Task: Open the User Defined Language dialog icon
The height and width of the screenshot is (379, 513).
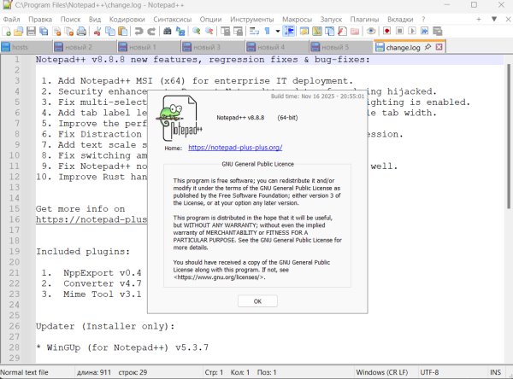Action: [304, 32]
